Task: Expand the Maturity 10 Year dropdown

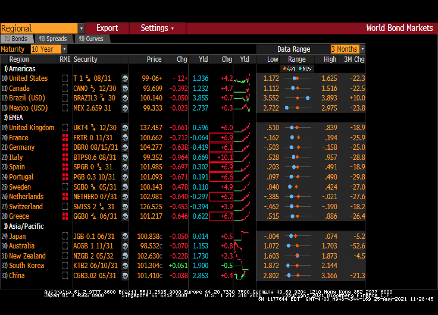Action: (48, 49)
